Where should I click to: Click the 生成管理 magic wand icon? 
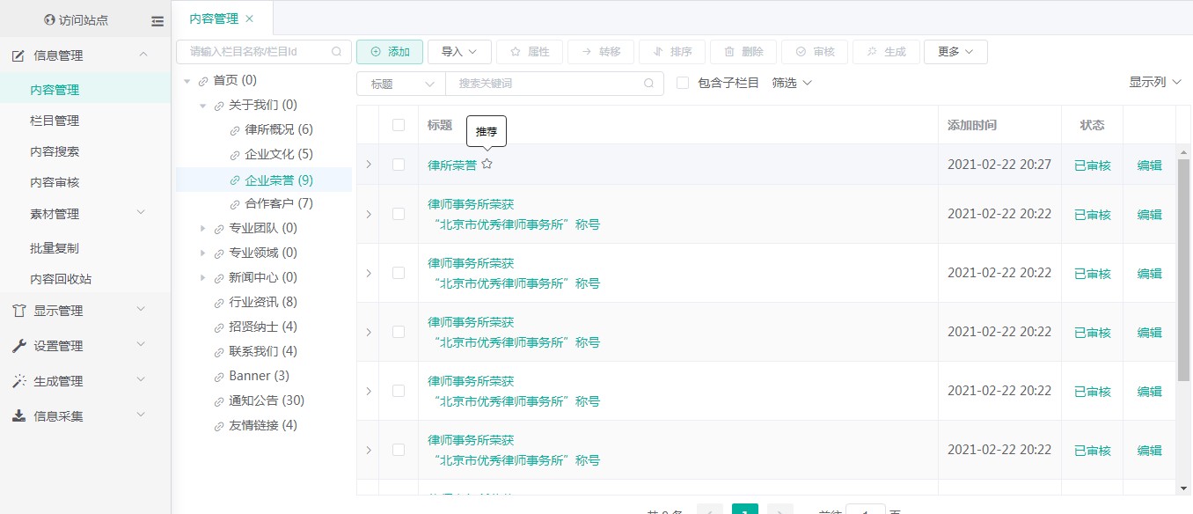(x=18, y=381)
